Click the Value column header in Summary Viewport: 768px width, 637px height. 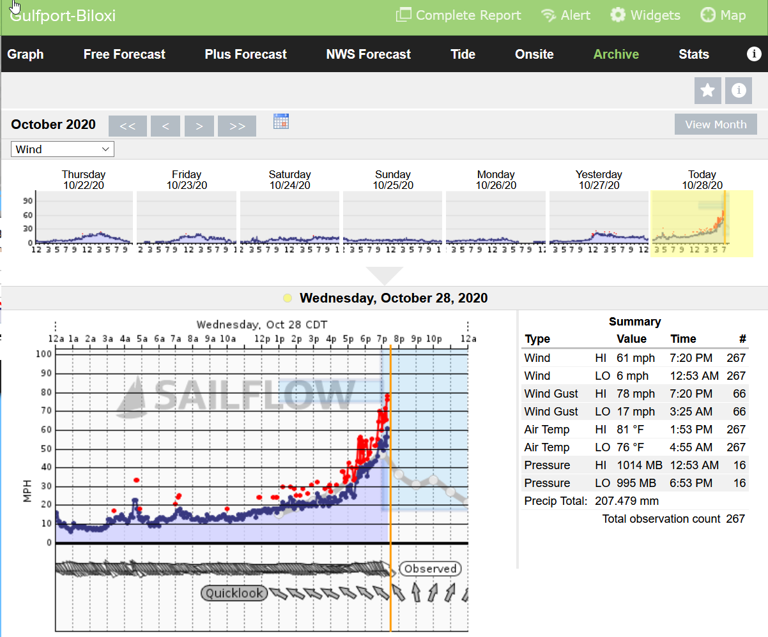[631, 339]
